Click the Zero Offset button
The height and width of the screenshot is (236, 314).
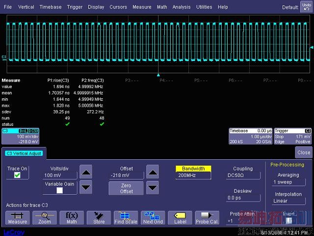click(126, 188)
